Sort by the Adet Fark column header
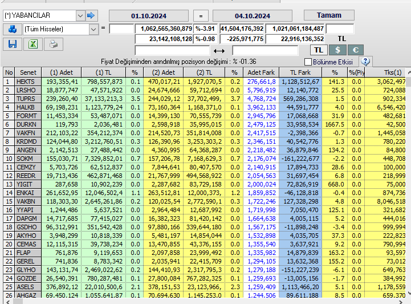Image resolution: width=411 pixels, height=304 pixels. [x=261, y=72]
